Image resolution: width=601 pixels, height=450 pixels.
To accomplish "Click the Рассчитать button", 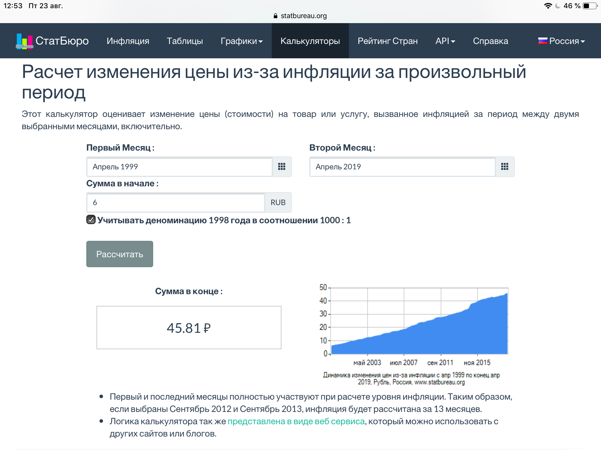I will [120, 254].
